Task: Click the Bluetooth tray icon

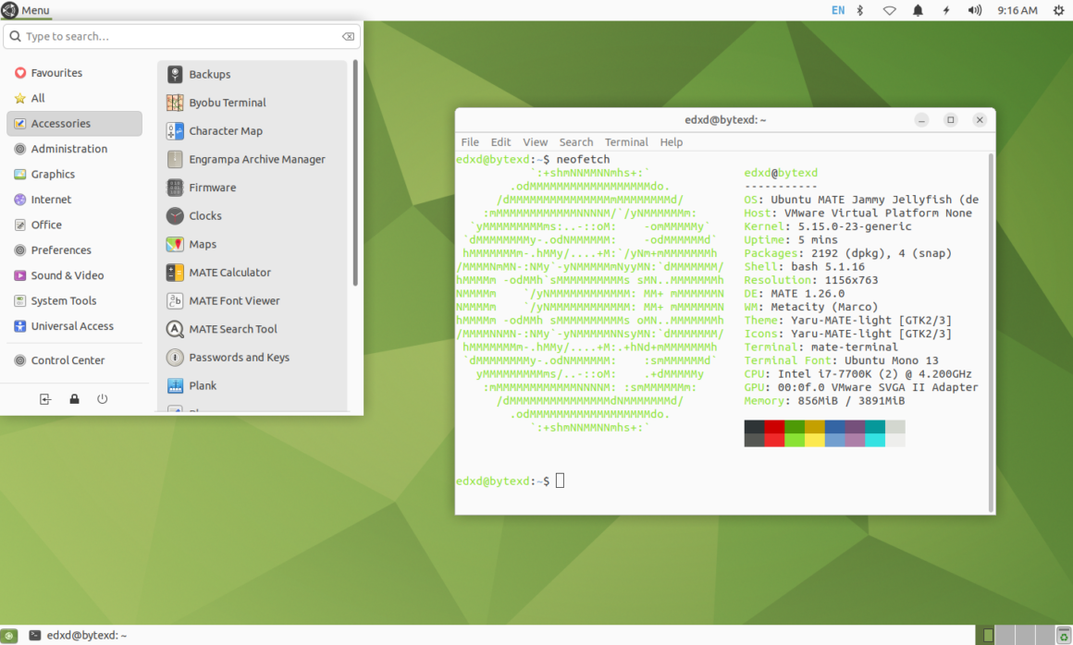Action: click(859, 10)
